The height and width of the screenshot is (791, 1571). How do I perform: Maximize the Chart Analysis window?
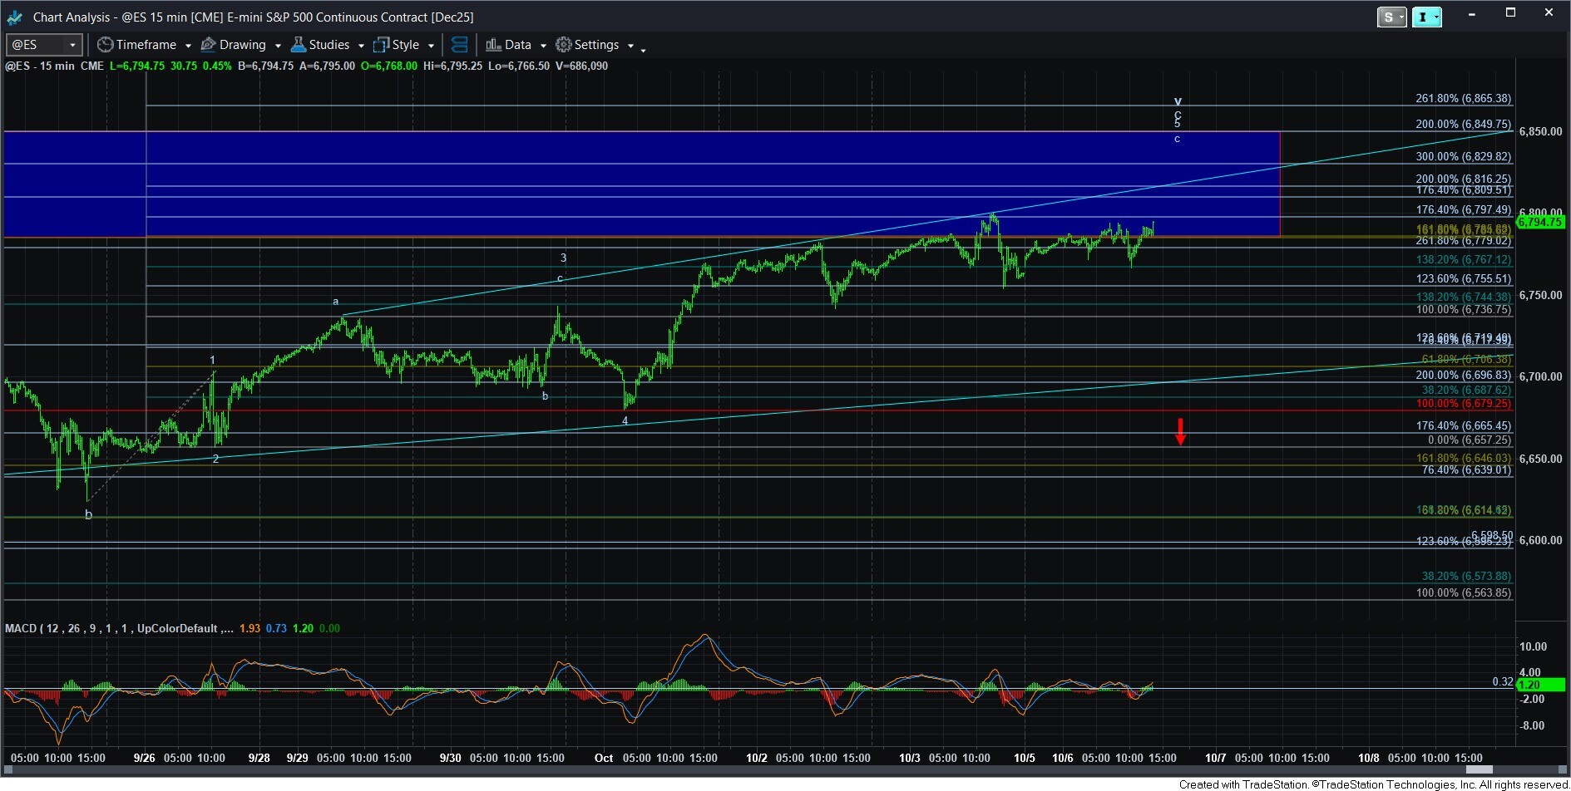[1510, 13]
